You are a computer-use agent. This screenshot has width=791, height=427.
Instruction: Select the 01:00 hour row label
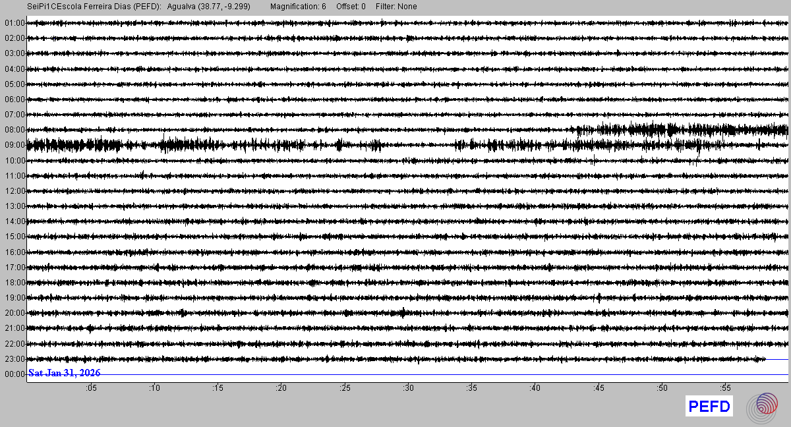pyautogui.click(x=14, y=23)
